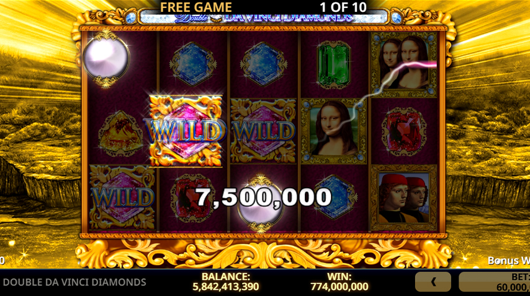Viewport: 530px width, 296px height.
Task: Click the glowing WILD symbol in reel two
Action: (185, 131)
